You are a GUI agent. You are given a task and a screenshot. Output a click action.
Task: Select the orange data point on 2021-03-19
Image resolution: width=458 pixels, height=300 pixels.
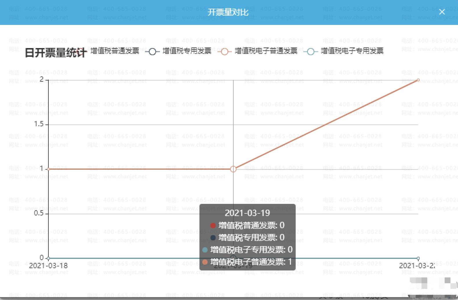tap(233, 169)
